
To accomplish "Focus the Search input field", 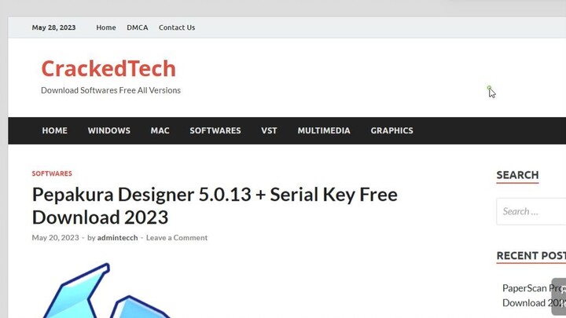I will (x=531, y=211).
